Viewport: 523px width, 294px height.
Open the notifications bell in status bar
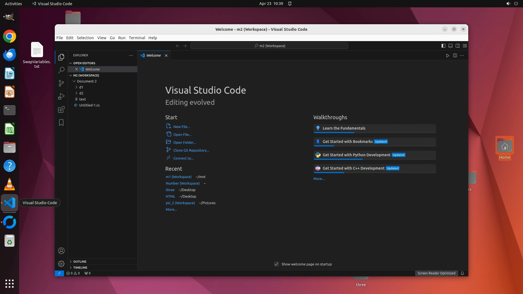(x=462, y=273)
